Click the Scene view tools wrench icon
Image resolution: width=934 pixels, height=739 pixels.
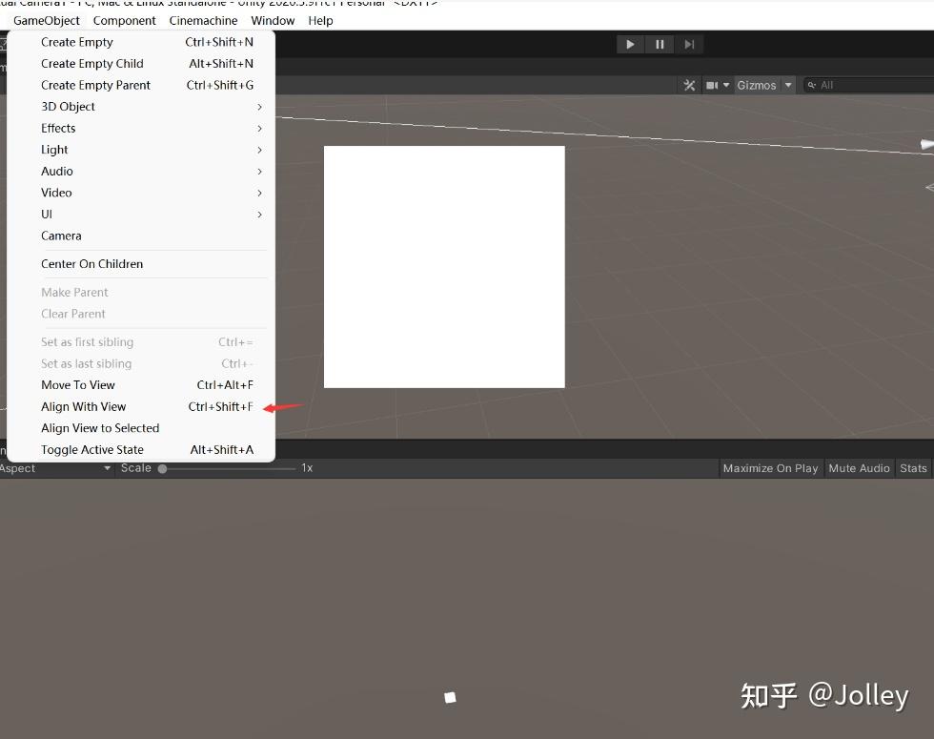(x=689, y=85)
